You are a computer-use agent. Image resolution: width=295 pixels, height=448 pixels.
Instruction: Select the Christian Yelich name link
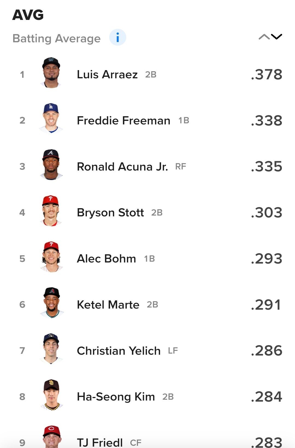(119, 351)
